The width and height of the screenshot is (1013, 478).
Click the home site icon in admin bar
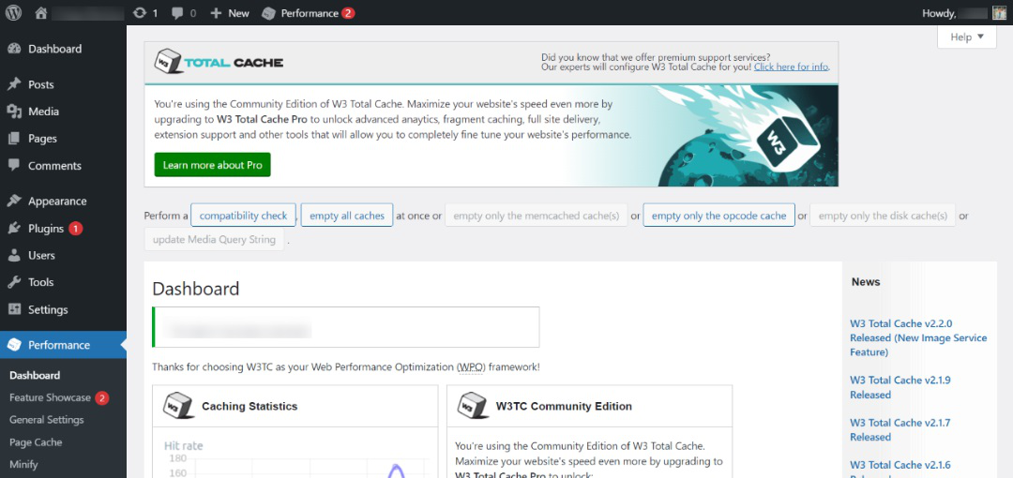tap(41, 13)
